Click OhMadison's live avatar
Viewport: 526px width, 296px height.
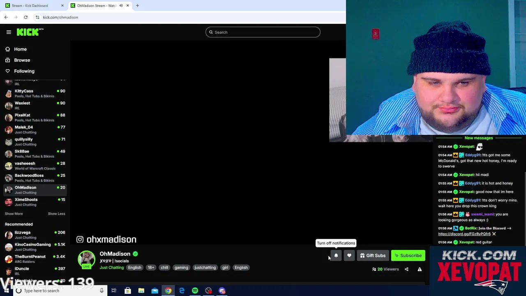[x=86, y=259]
